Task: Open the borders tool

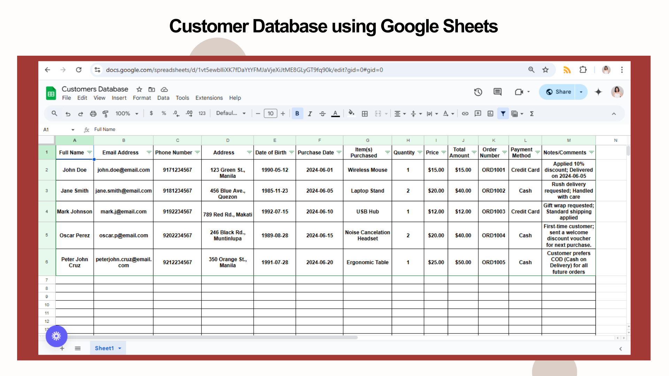Action: [364, 113]
